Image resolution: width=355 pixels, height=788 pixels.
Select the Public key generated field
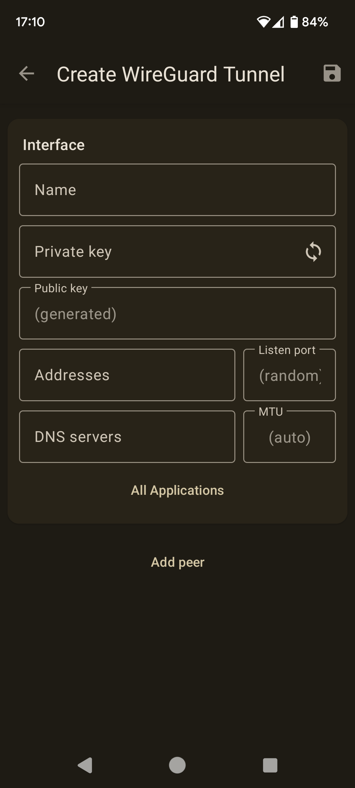point(177,313)
